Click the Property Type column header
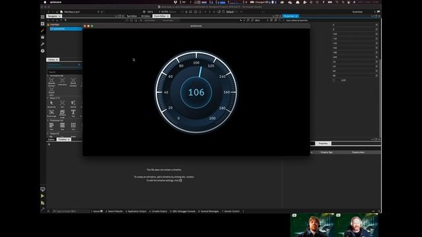This screenshot has height=237, width=422. pos(327,152)
